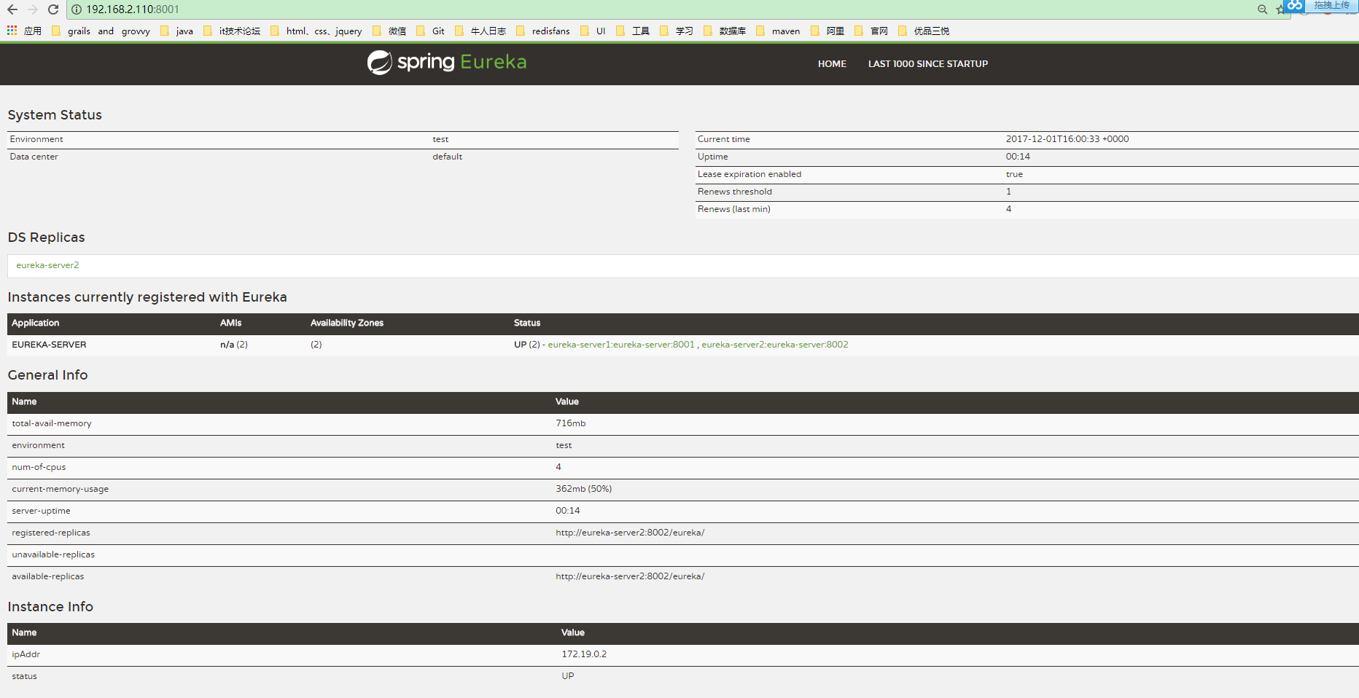Open the apps grid icon in the bookmarks bar

tap(12, 31)
